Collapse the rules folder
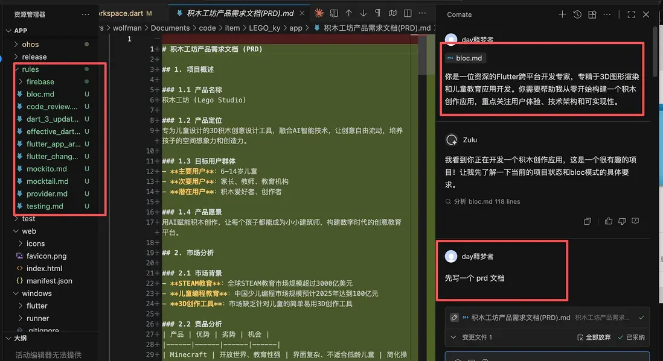The height and width of the screenshot is (361, 663). 16,69
